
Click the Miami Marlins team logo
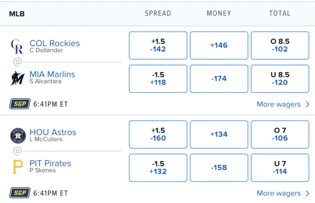click(17, 78)
